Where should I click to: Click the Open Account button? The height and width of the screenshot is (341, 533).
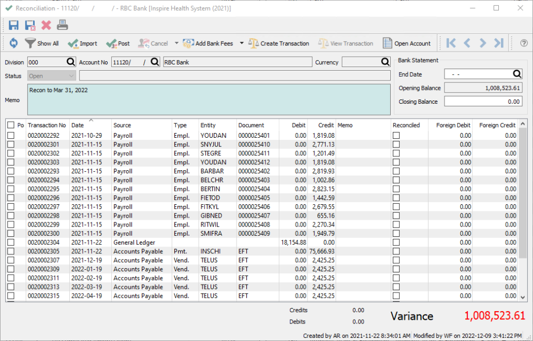pos(407,44)
